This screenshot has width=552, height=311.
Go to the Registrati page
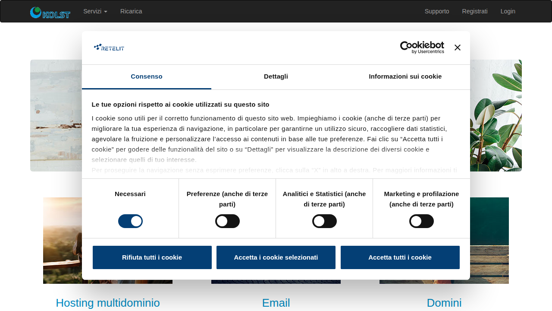(475, 11)
